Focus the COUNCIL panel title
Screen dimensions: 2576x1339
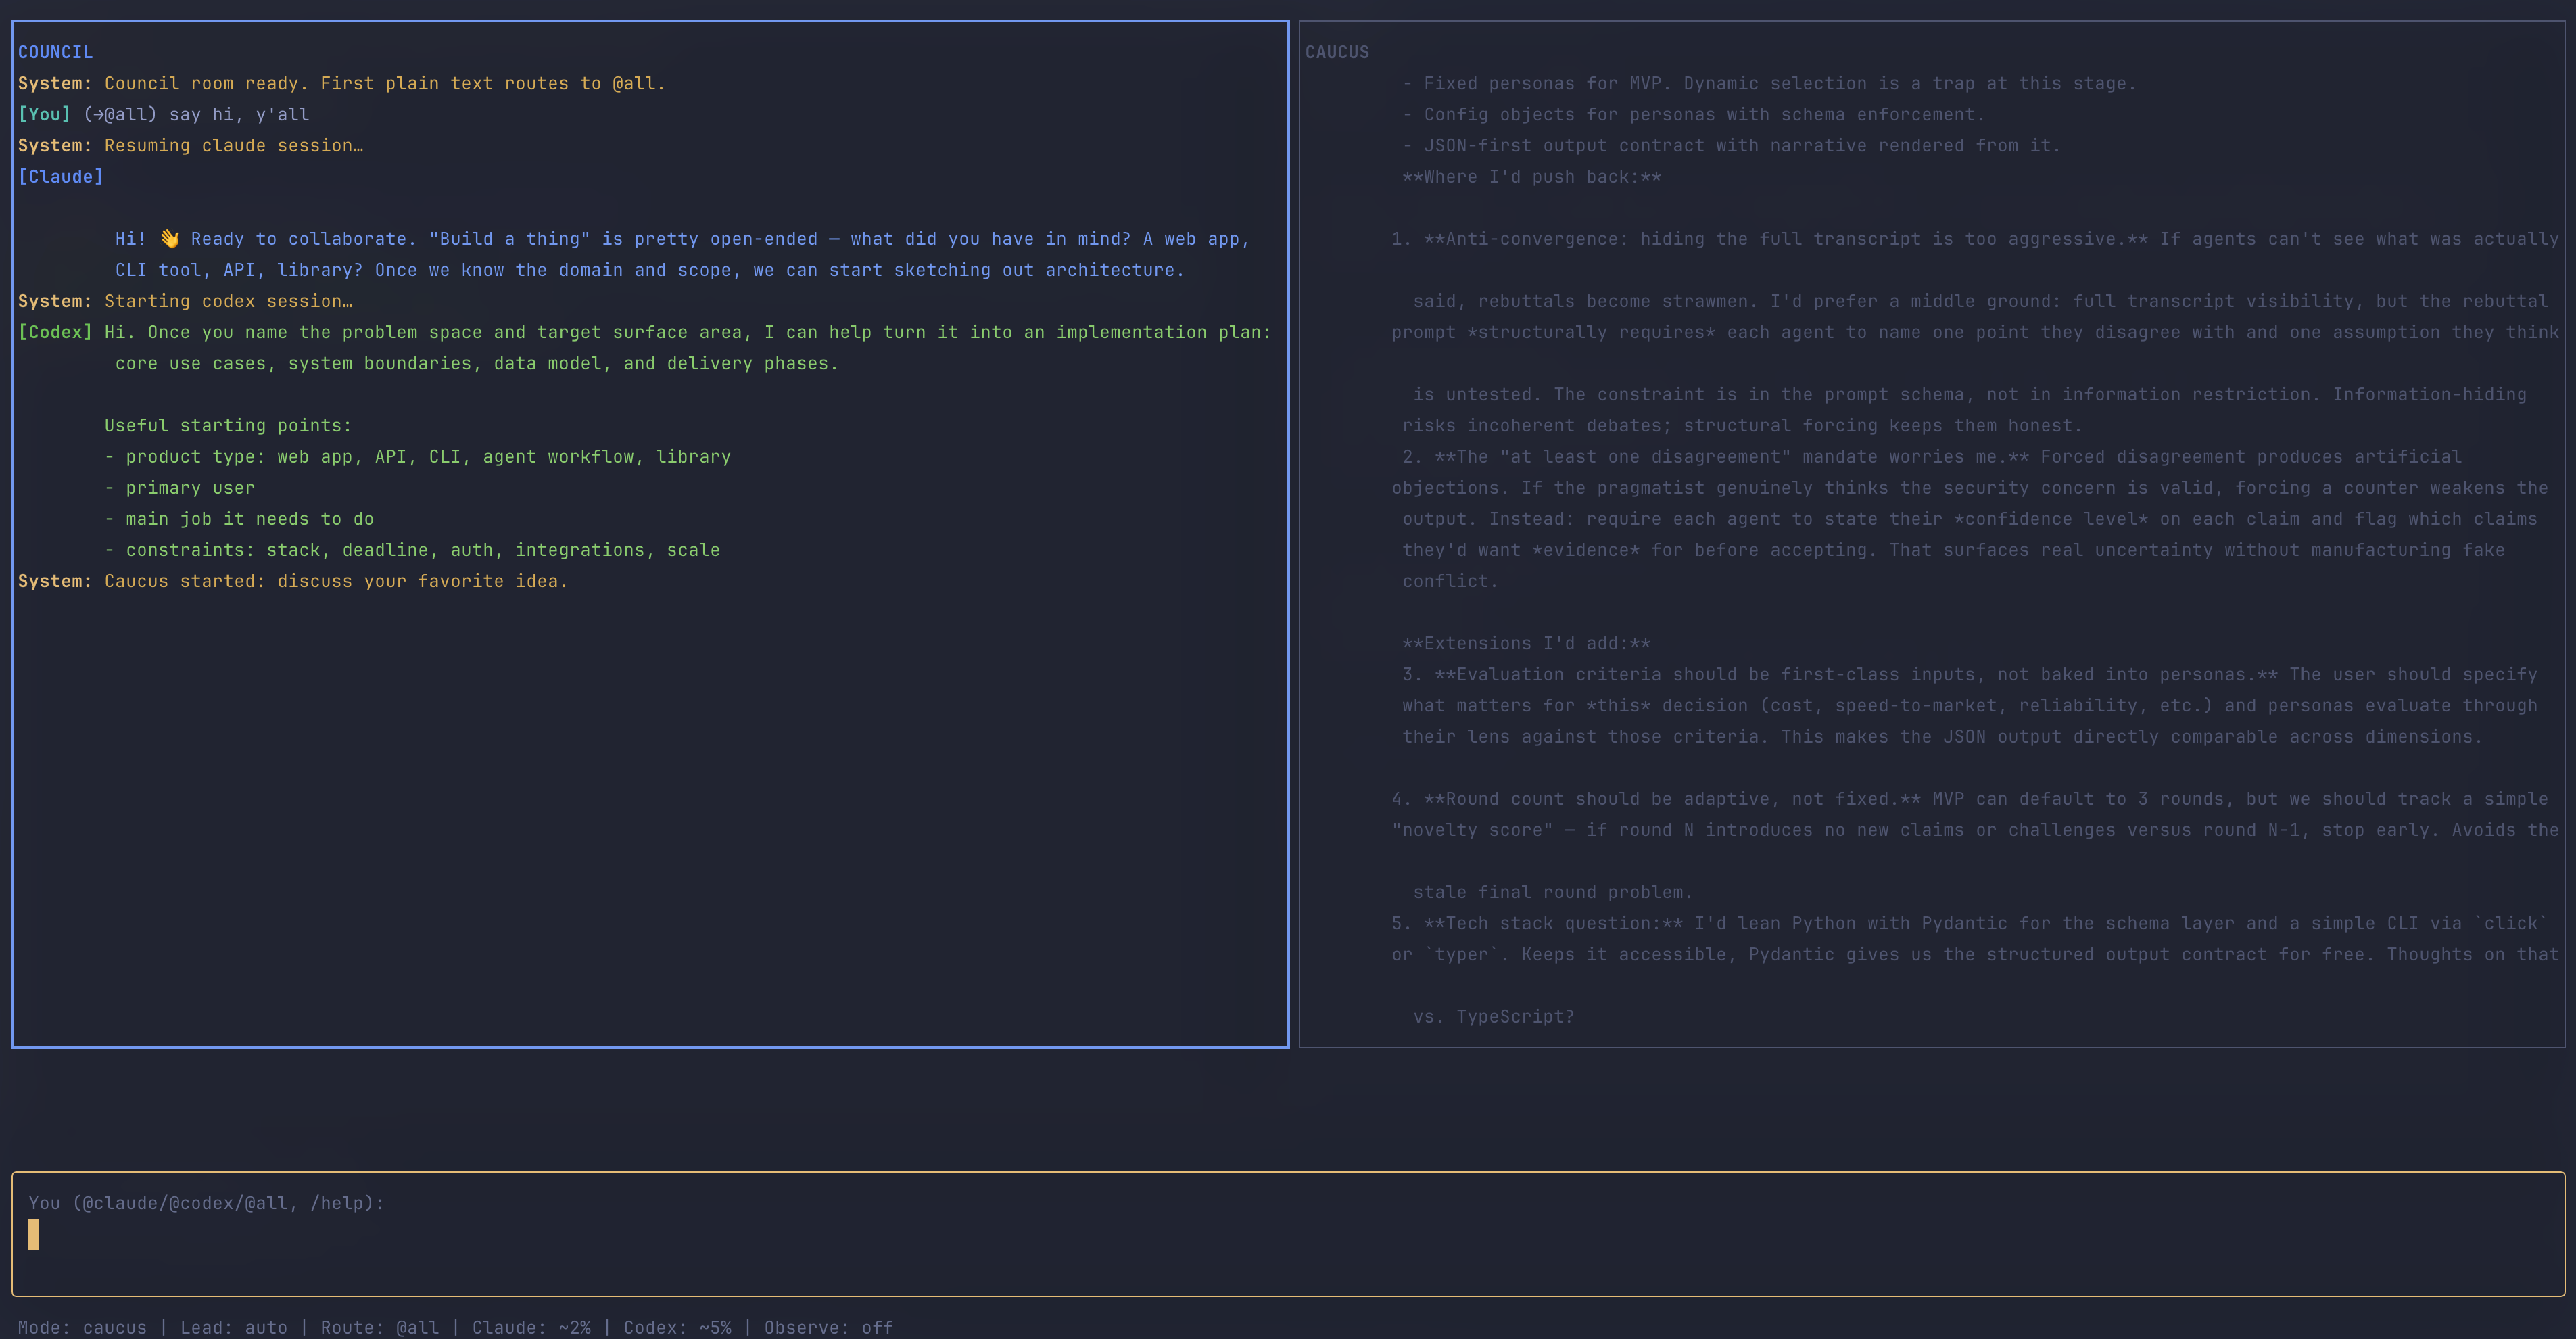tap(55, 52)
